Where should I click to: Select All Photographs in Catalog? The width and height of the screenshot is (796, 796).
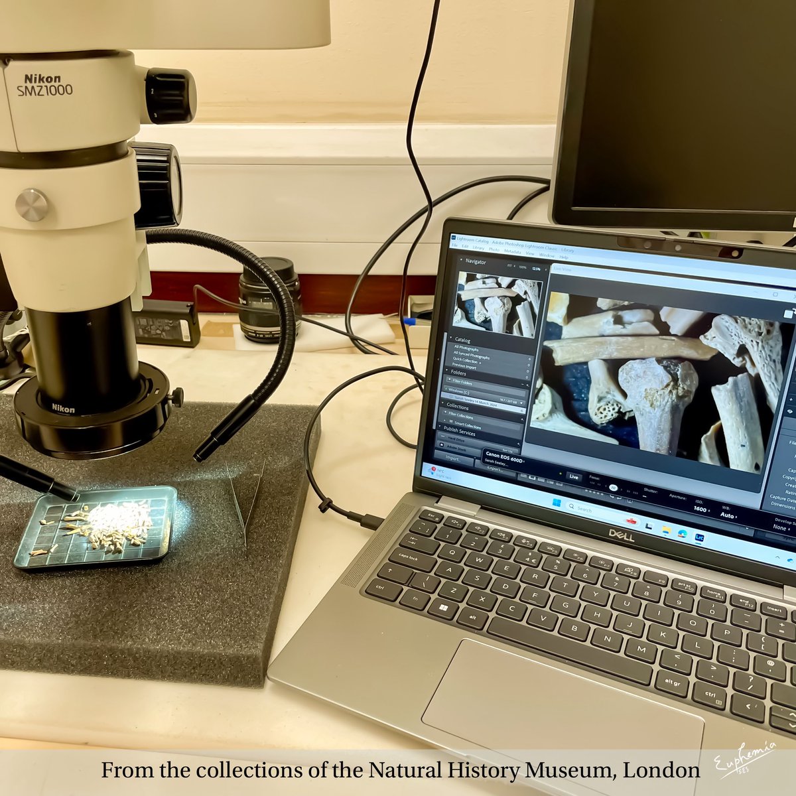466,348
